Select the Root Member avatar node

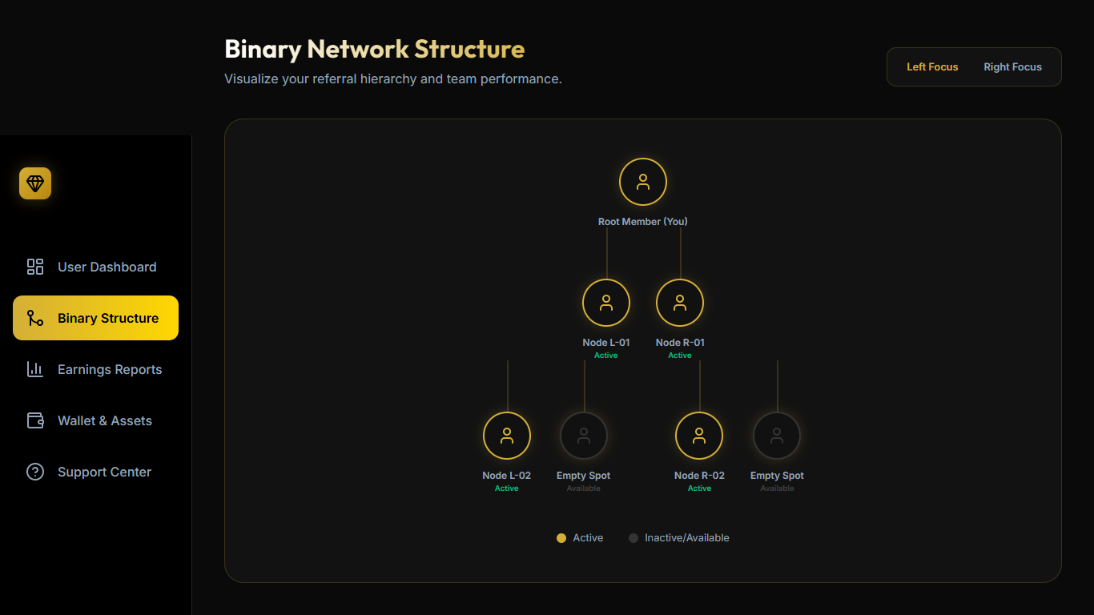click(x=643, y=182)
